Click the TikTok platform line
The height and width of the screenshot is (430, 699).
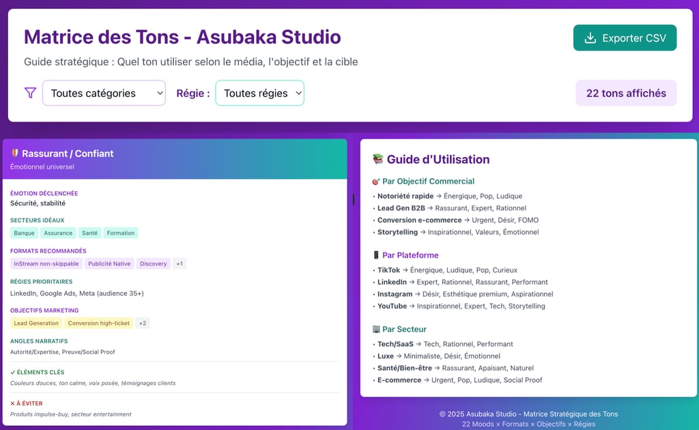[x=445, y=270]
